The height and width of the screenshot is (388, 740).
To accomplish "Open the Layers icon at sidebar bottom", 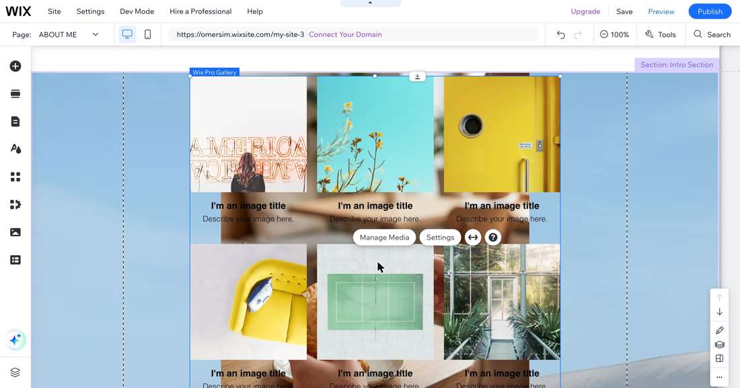I will [15, 373].
